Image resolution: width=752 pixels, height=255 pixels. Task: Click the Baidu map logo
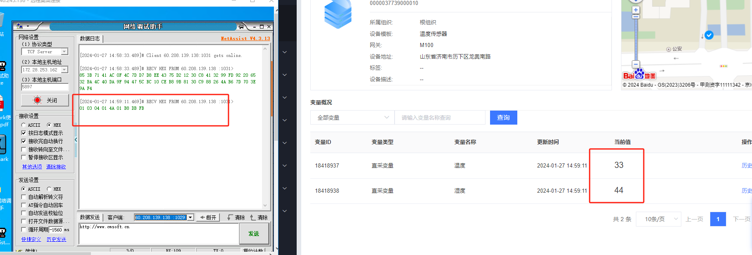click(639, 75)
